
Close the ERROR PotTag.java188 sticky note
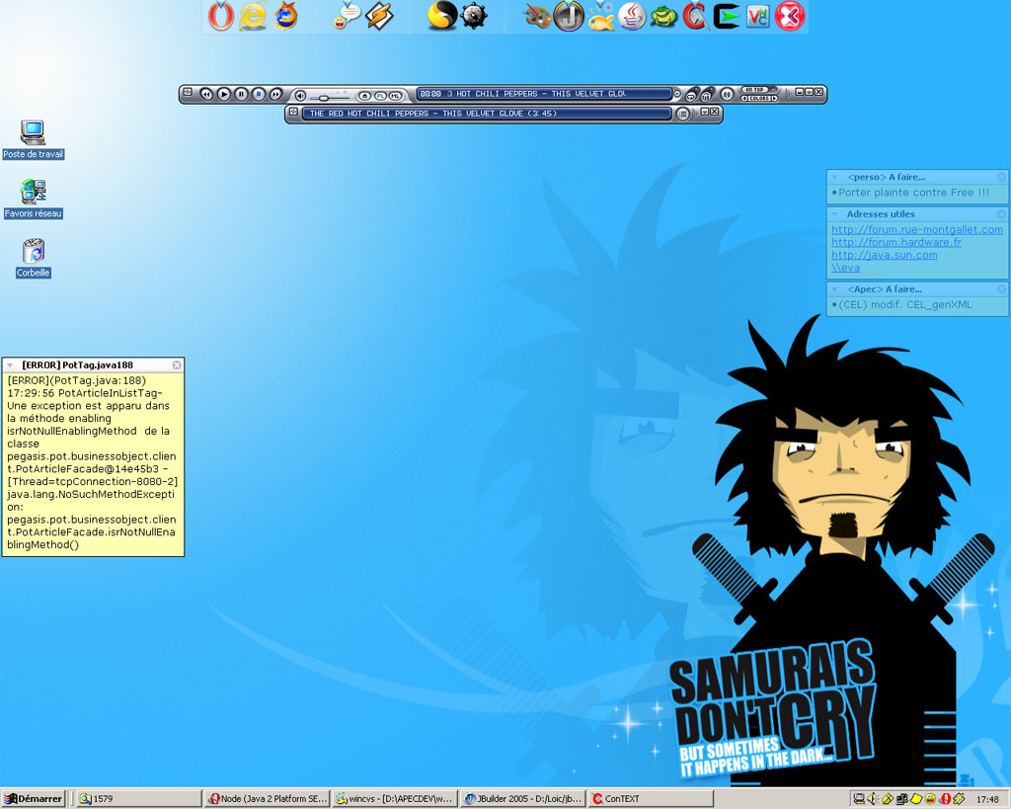pyautogui.click(x=177, y=365)
